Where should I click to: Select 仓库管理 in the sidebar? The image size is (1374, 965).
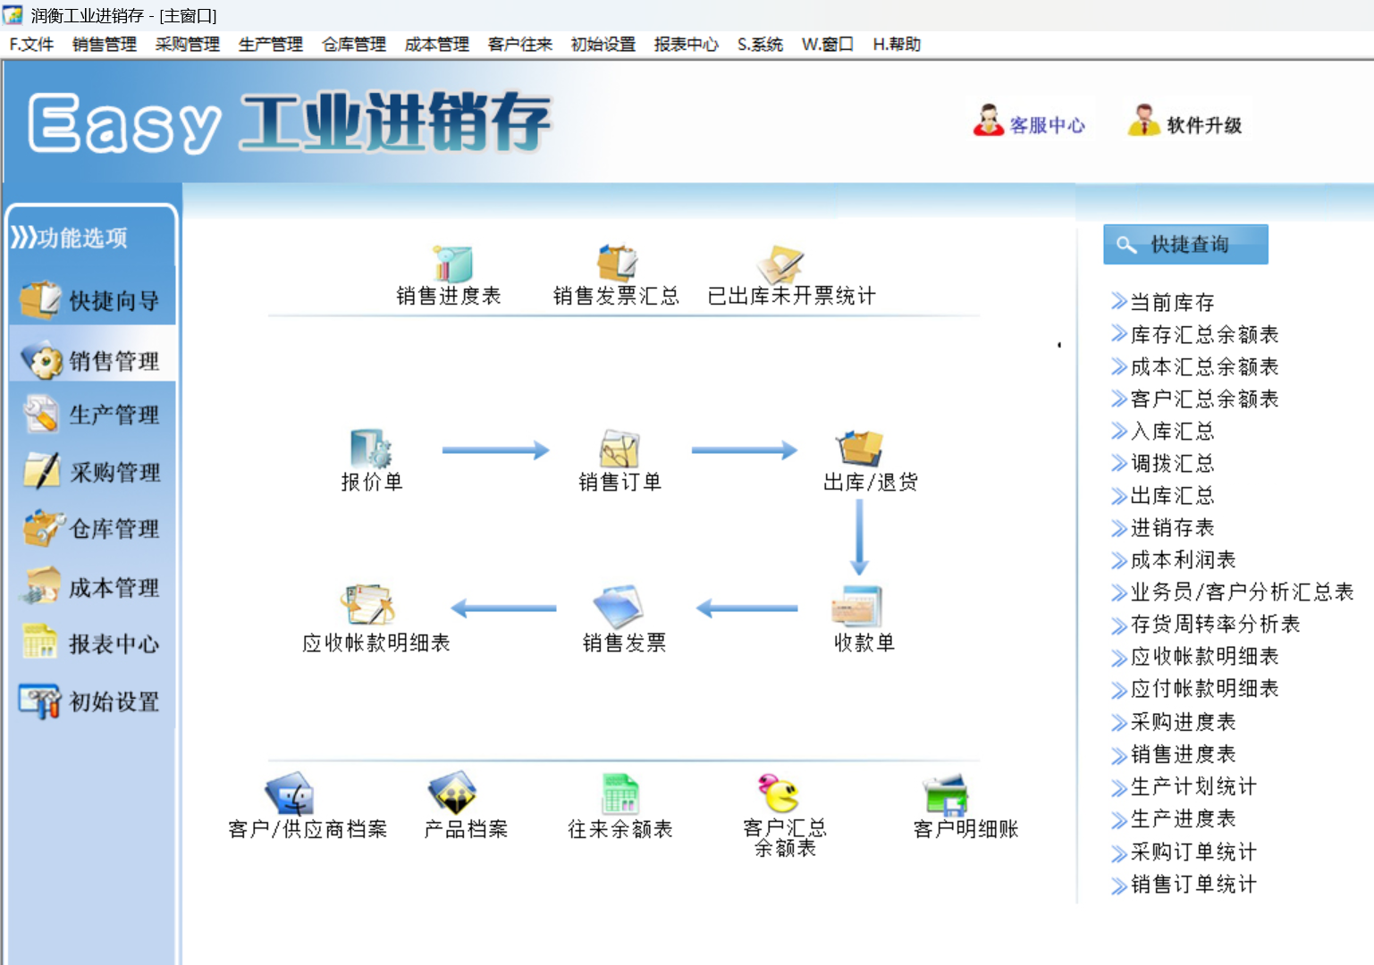tap(92, 529)
